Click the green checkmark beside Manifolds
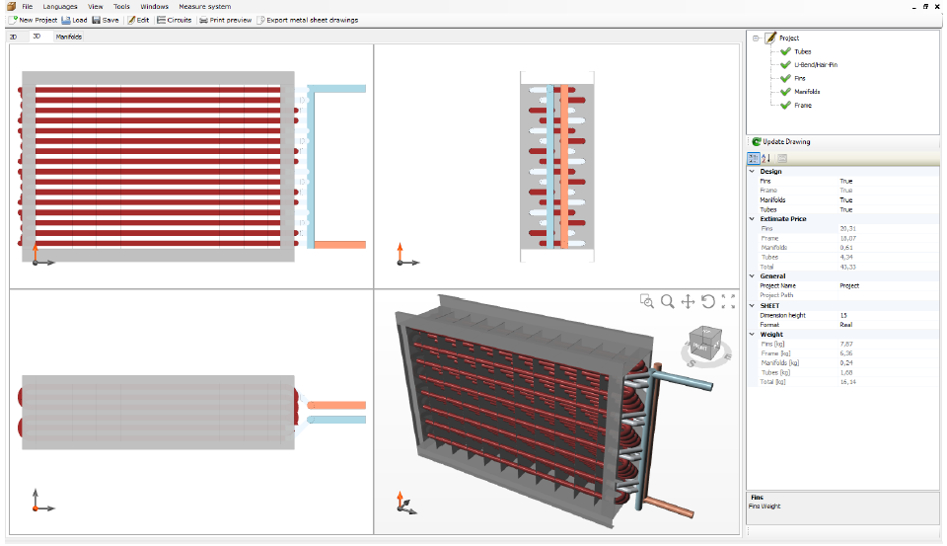The image size is (947, 546). tap(785, 91)
